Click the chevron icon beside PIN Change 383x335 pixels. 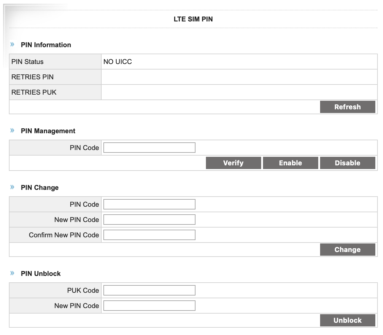pos(12,187)
